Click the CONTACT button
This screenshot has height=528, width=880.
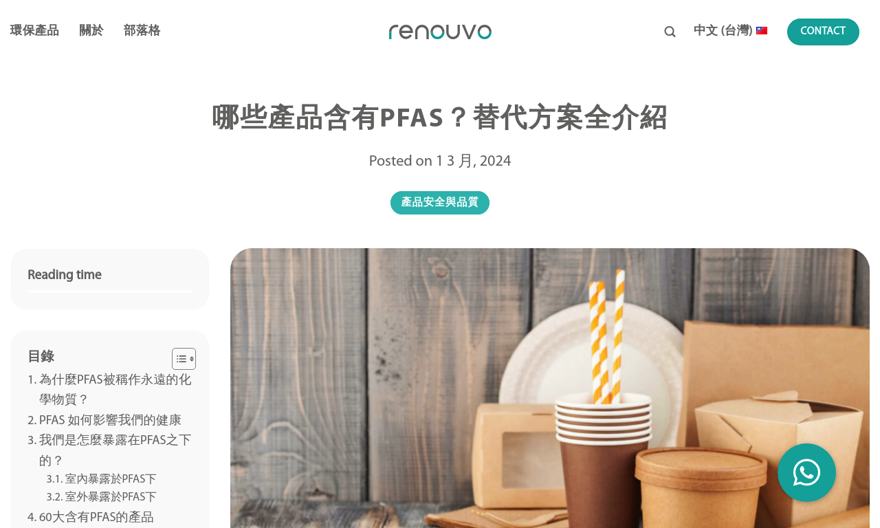823,32
